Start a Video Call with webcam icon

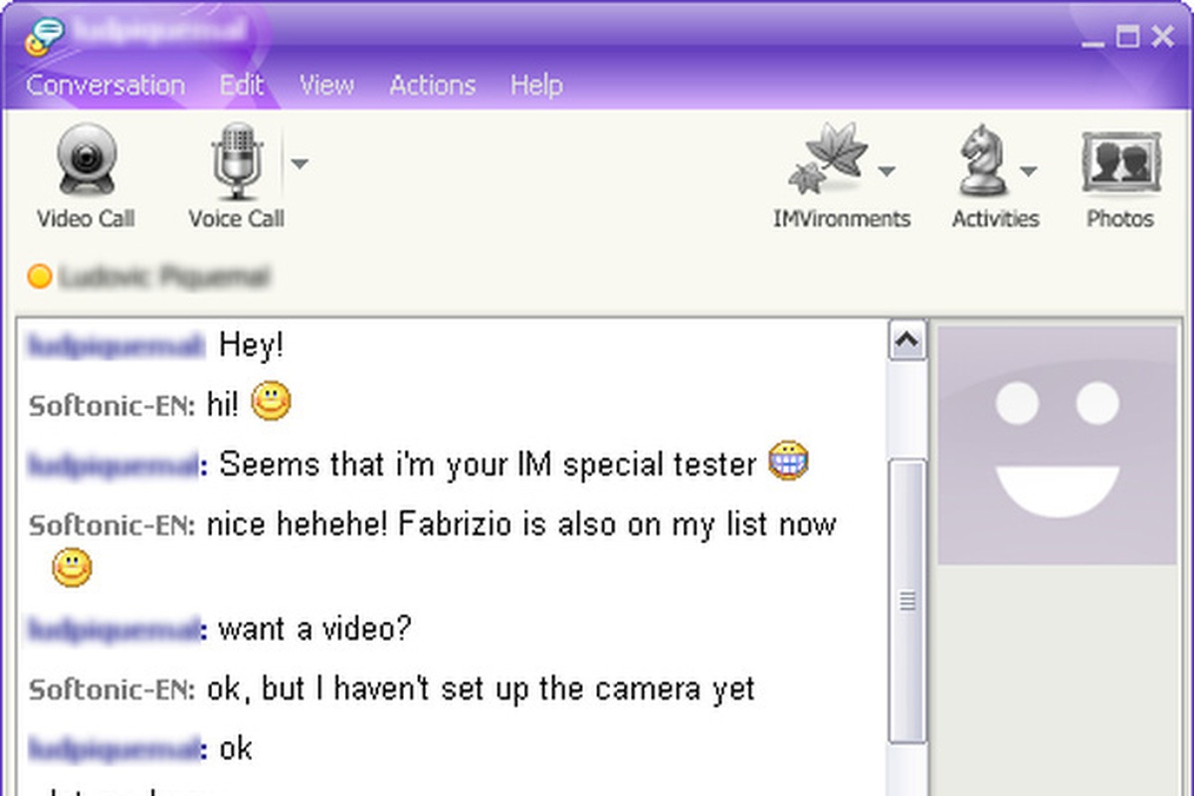(86, 159)
